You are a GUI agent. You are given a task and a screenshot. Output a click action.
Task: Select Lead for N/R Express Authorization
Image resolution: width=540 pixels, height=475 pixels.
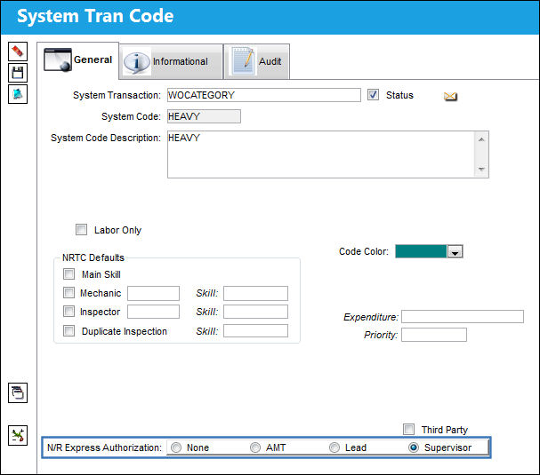(334, 447)
